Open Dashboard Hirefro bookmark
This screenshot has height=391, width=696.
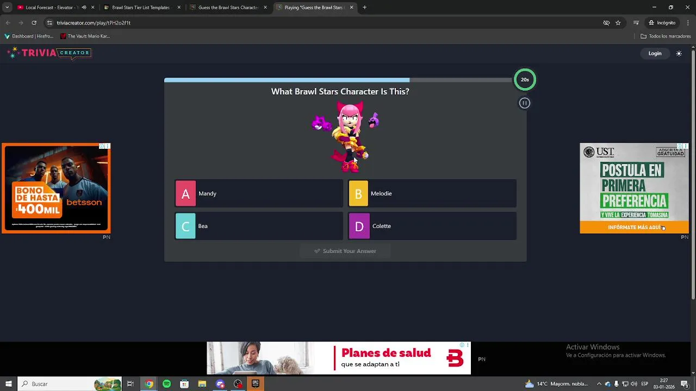29,36
